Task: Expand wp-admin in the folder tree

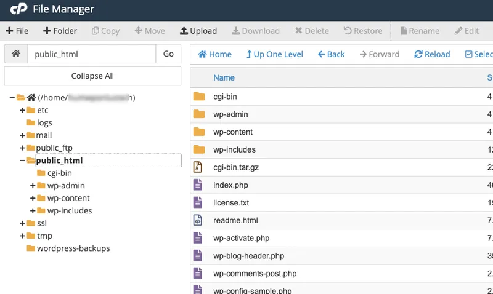Action: (33, 186)
